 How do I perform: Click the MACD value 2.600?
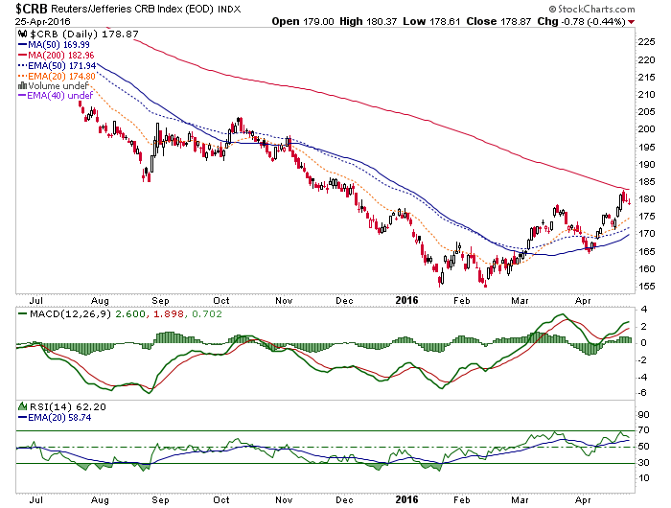click(130, 314)
